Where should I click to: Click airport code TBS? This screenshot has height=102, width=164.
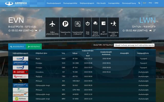(64, 76)
